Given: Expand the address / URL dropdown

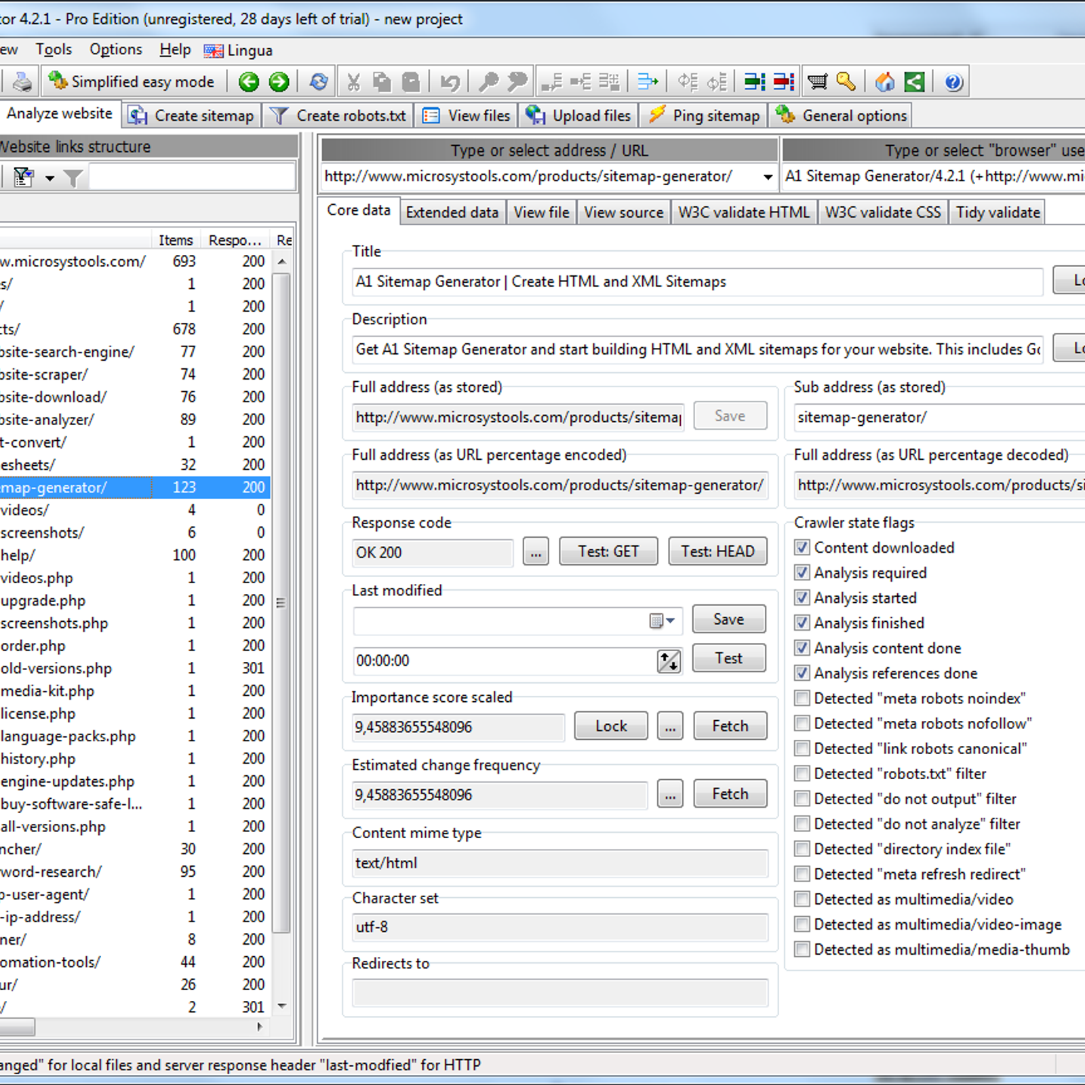Looking at the screenshot, I should (x=767, y=177).
